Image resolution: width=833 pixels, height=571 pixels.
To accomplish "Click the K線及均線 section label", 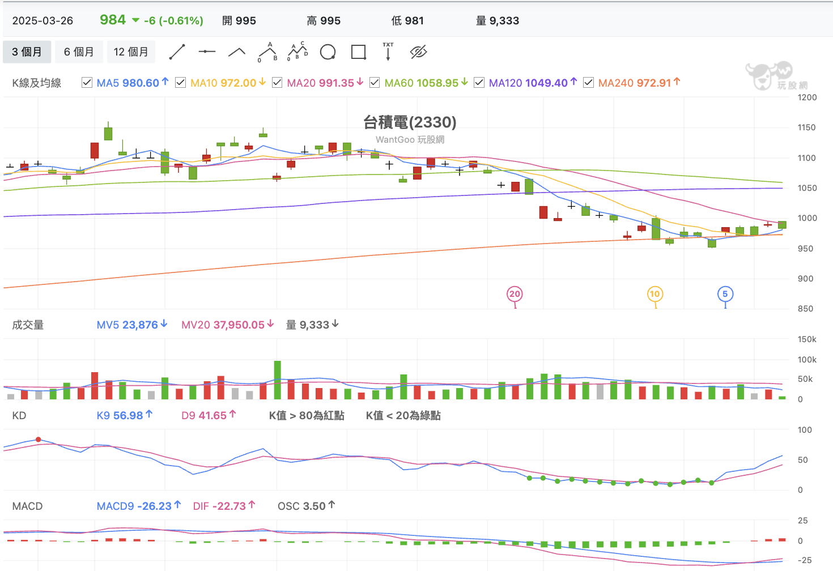I will point(37,83).
